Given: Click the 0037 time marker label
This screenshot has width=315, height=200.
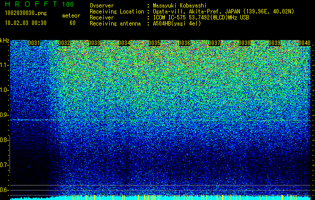Looking at the screenshot, I should pos(214,43).
